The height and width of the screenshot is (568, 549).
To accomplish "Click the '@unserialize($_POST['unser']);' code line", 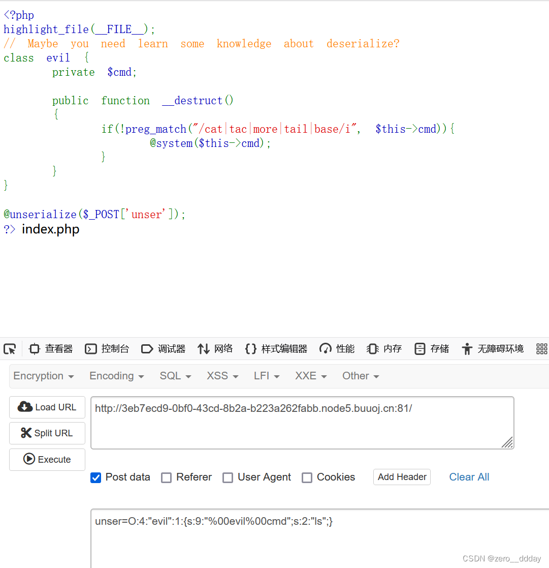I will (94, 215).
